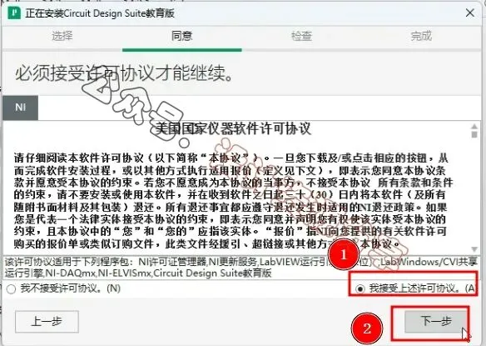Click license text scrollbar down arrow

pos(474,249)
